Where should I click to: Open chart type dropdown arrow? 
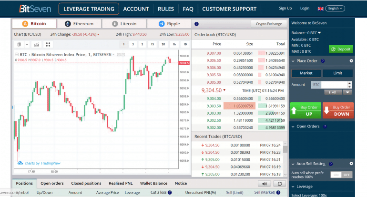[27, 44]
